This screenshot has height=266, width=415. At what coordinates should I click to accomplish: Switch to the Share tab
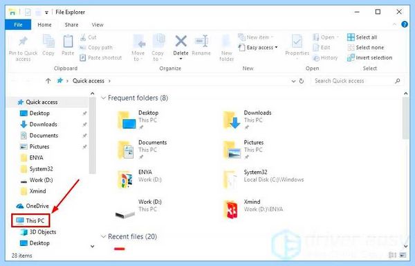pyautogui.click(x=71, y=25)
